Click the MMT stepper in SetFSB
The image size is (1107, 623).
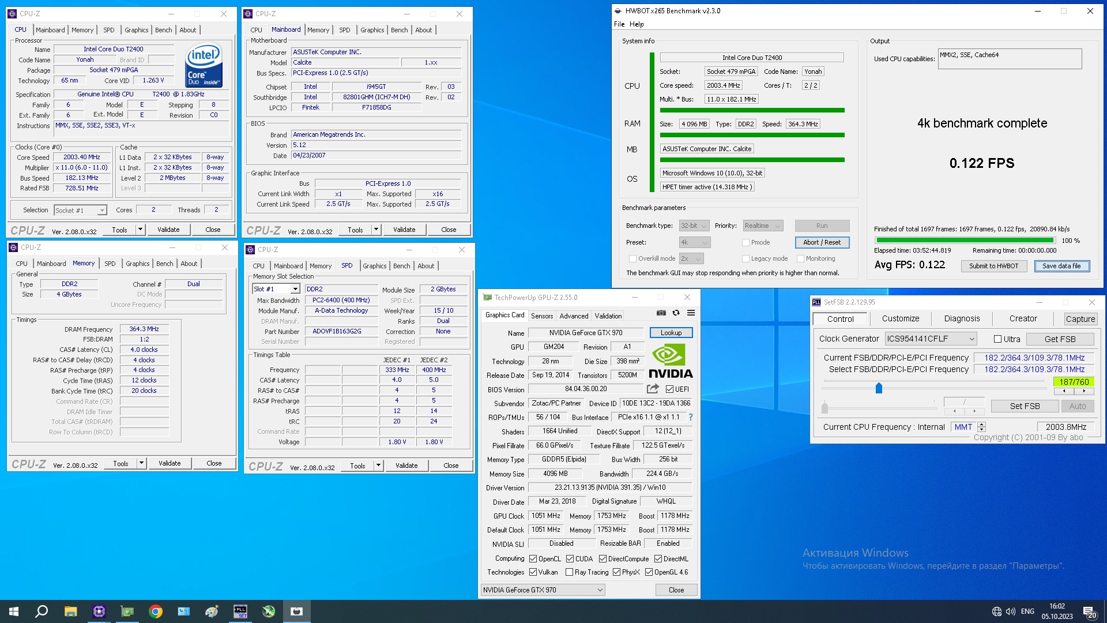point(981,427)
